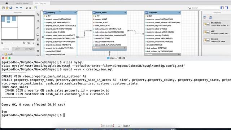Click the navigator diagram overview thumbnail
Image resolution: width=231 pixels, height=130 pixels.
pyautogui.click(x=18, y=27)
